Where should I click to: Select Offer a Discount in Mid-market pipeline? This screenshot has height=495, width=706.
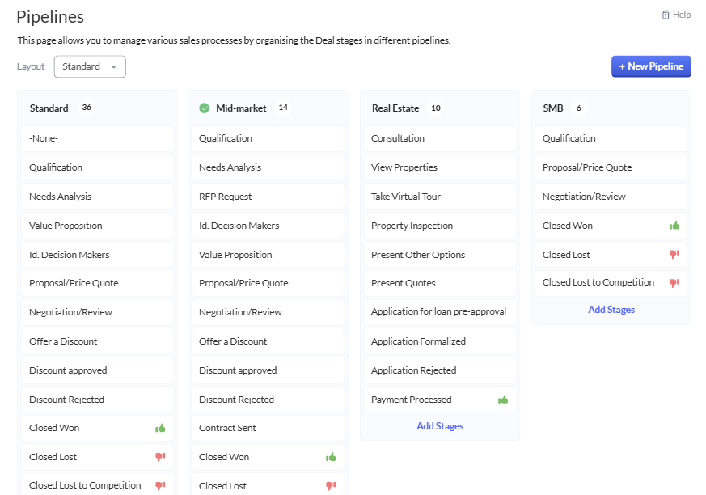[x=268, y=341]
